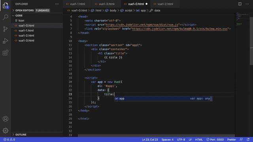Click unsaved dot on vue1-0.html tab
Screen dimensions: 253x142
[147, 4]
